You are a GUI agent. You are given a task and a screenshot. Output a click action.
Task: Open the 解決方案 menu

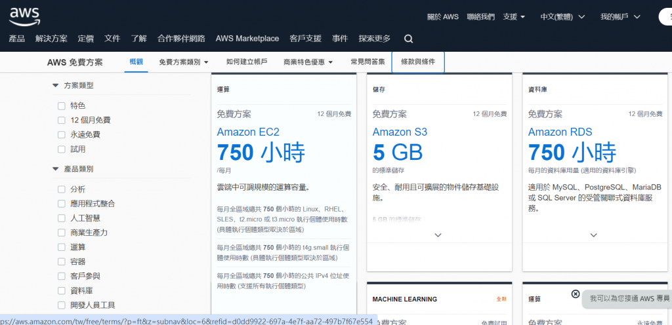pyautogui.click(x=51, y=39)
